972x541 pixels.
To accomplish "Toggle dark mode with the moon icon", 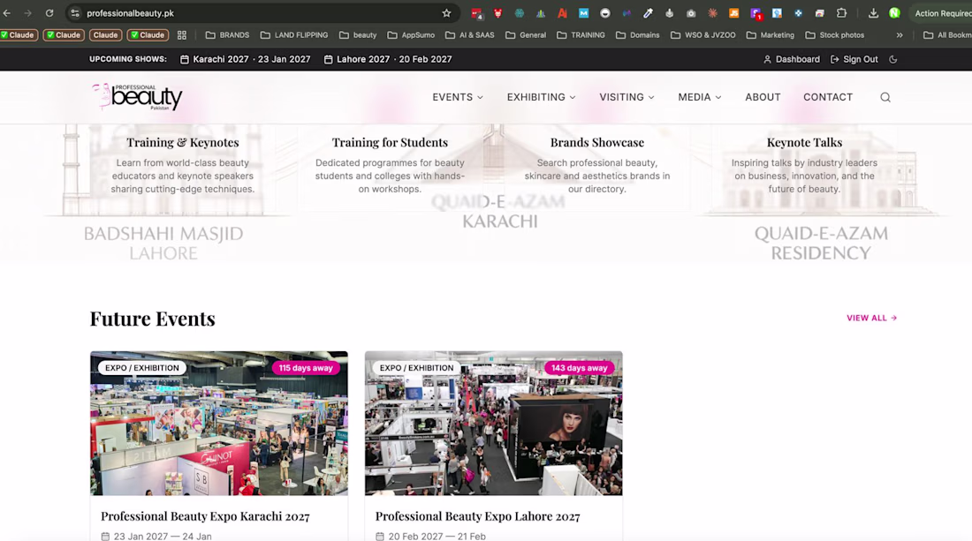I will (893, 59).
